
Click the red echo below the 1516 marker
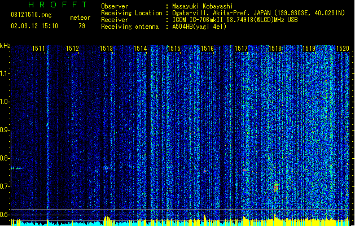tap(205, 171)
